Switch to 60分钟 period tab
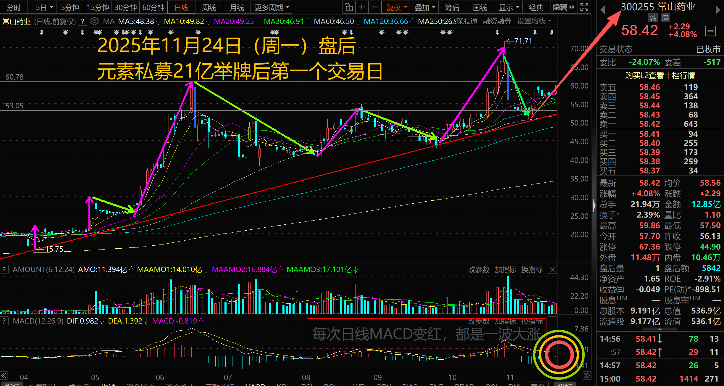The height and width of the screenshot is (386, 724). [x=153, y=7]
